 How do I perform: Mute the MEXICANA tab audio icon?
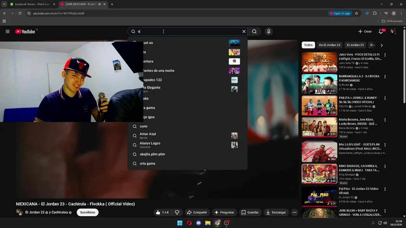tap(99, 4)
